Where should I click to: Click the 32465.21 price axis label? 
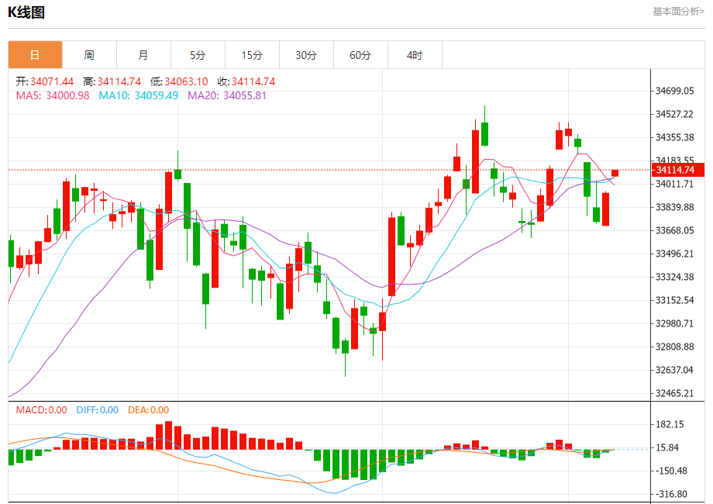click(675, 393)
